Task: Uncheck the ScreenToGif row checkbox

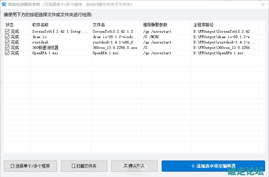Action: coord(7,31)
